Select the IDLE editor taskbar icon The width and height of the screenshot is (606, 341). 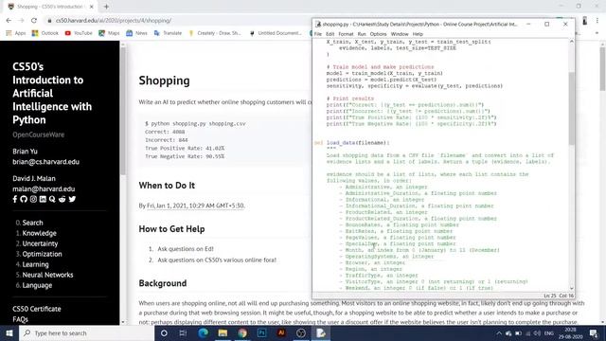pyautogui.click(x=321, y=332)
